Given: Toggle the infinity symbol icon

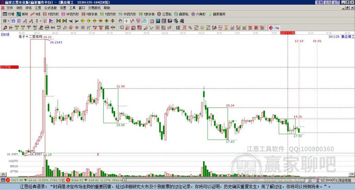Looking at the screenshot, I should coord(277,28).
